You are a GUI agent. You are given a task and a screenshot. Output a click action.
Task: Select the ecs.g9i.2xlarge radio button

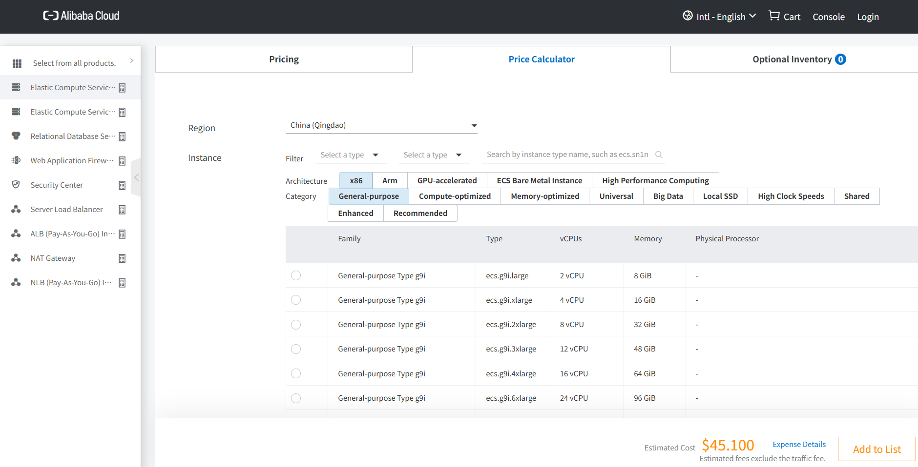[296, 325]
